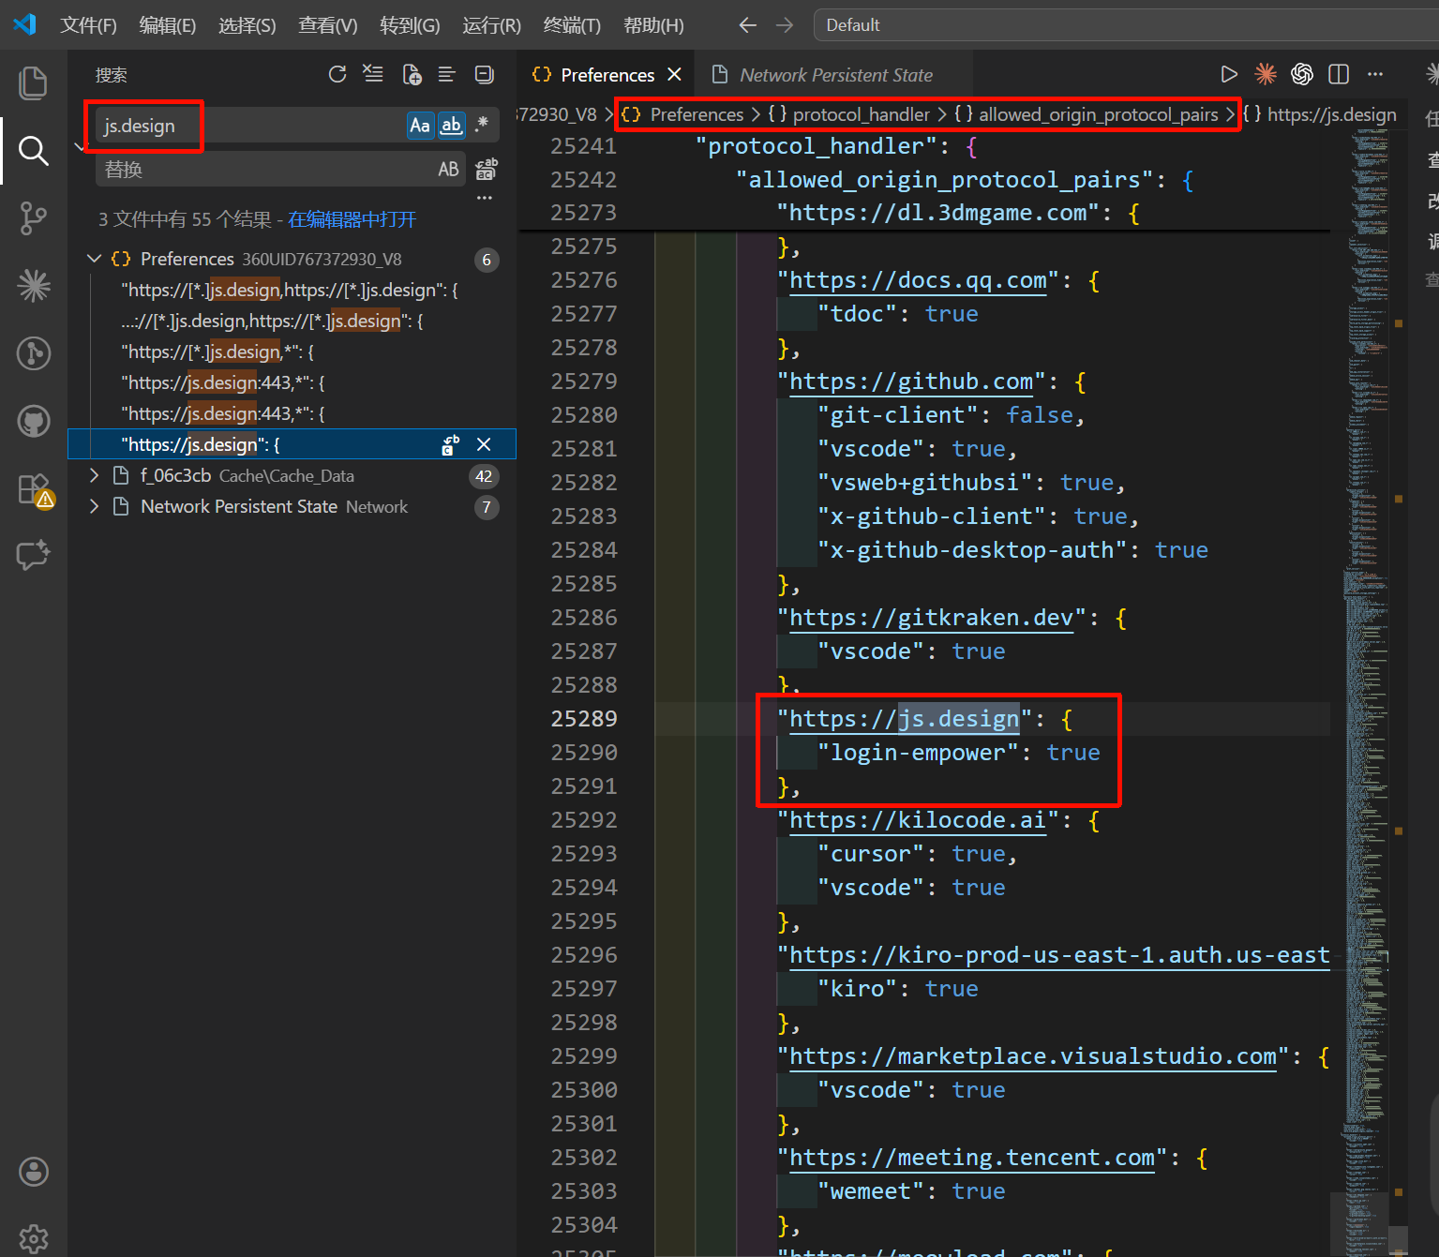Open the Extensions view with warning badge
The image size is (1439, 1257).
click(34, 489)
